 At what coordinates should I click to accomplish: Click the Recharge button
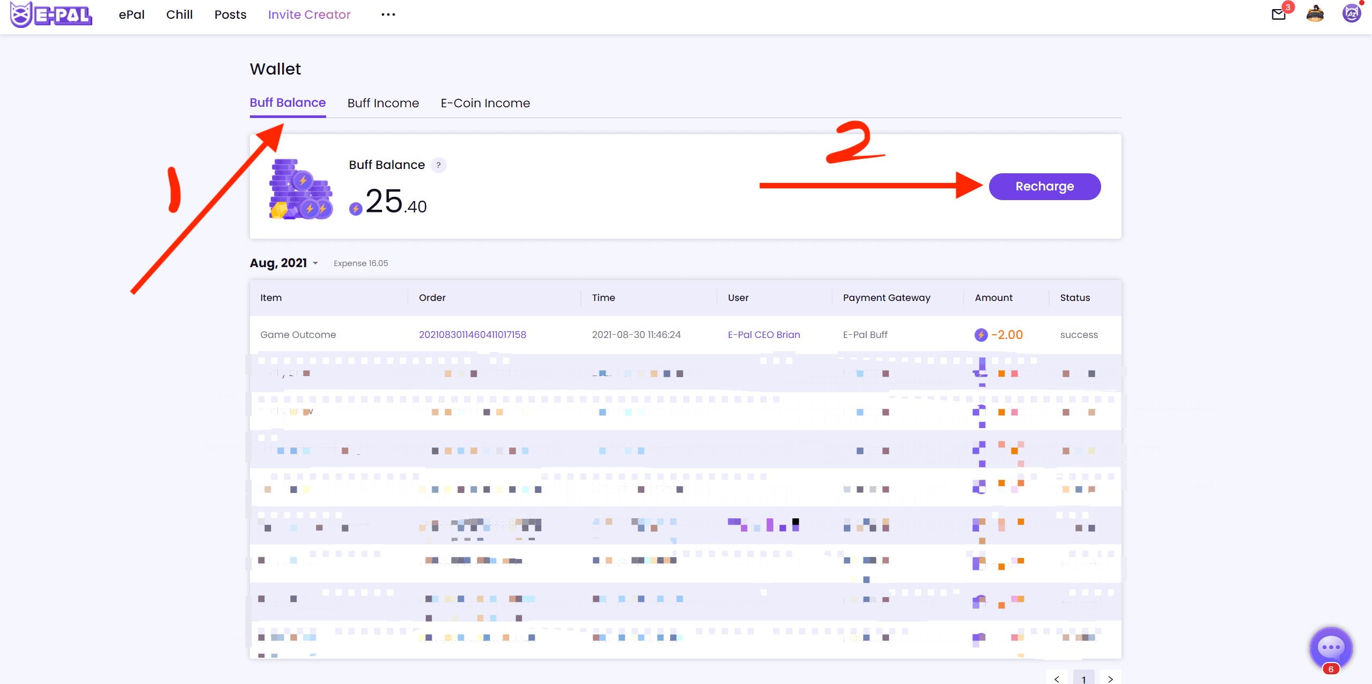[x=1044, y=186]
